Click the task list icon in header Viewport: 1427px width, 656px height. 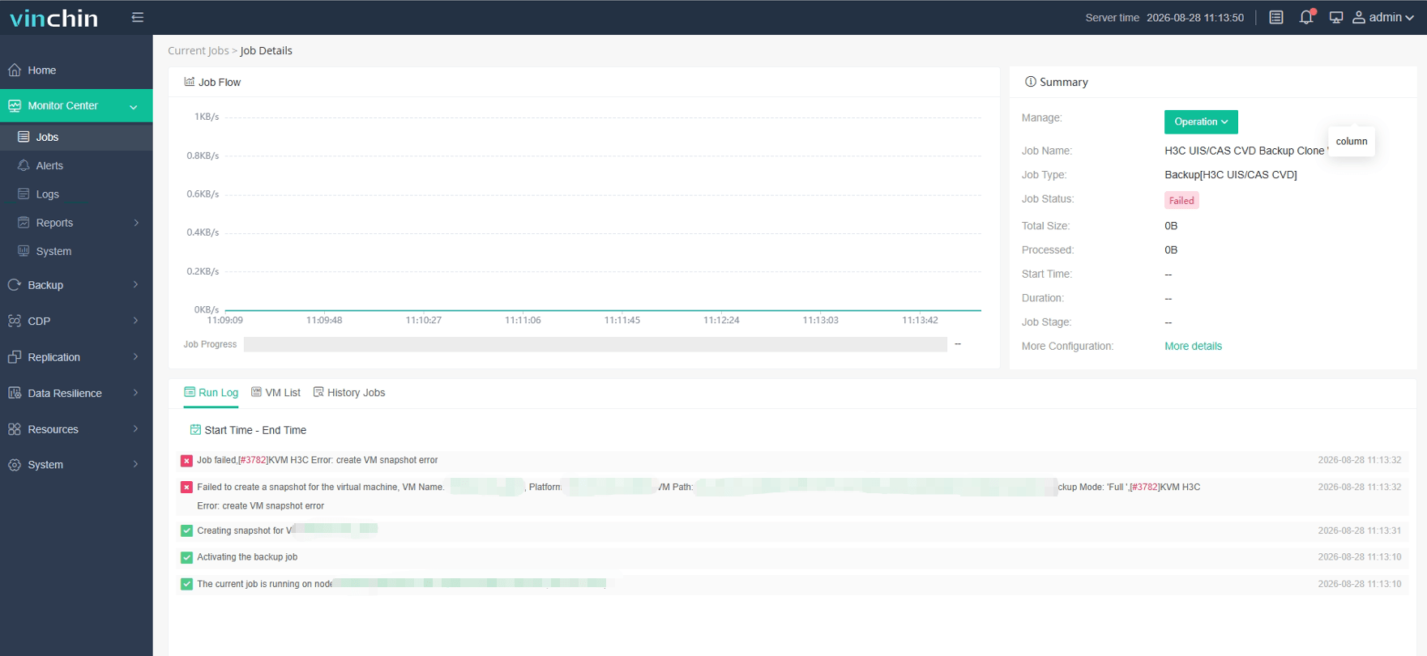point(1276,17)
